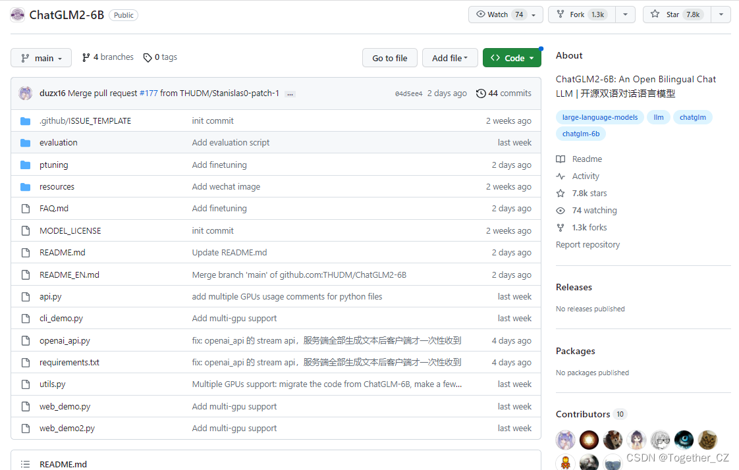Open the openai_api.py file
Image resolution: width=739 pixels, height=470 pixels.
(65, 341)
